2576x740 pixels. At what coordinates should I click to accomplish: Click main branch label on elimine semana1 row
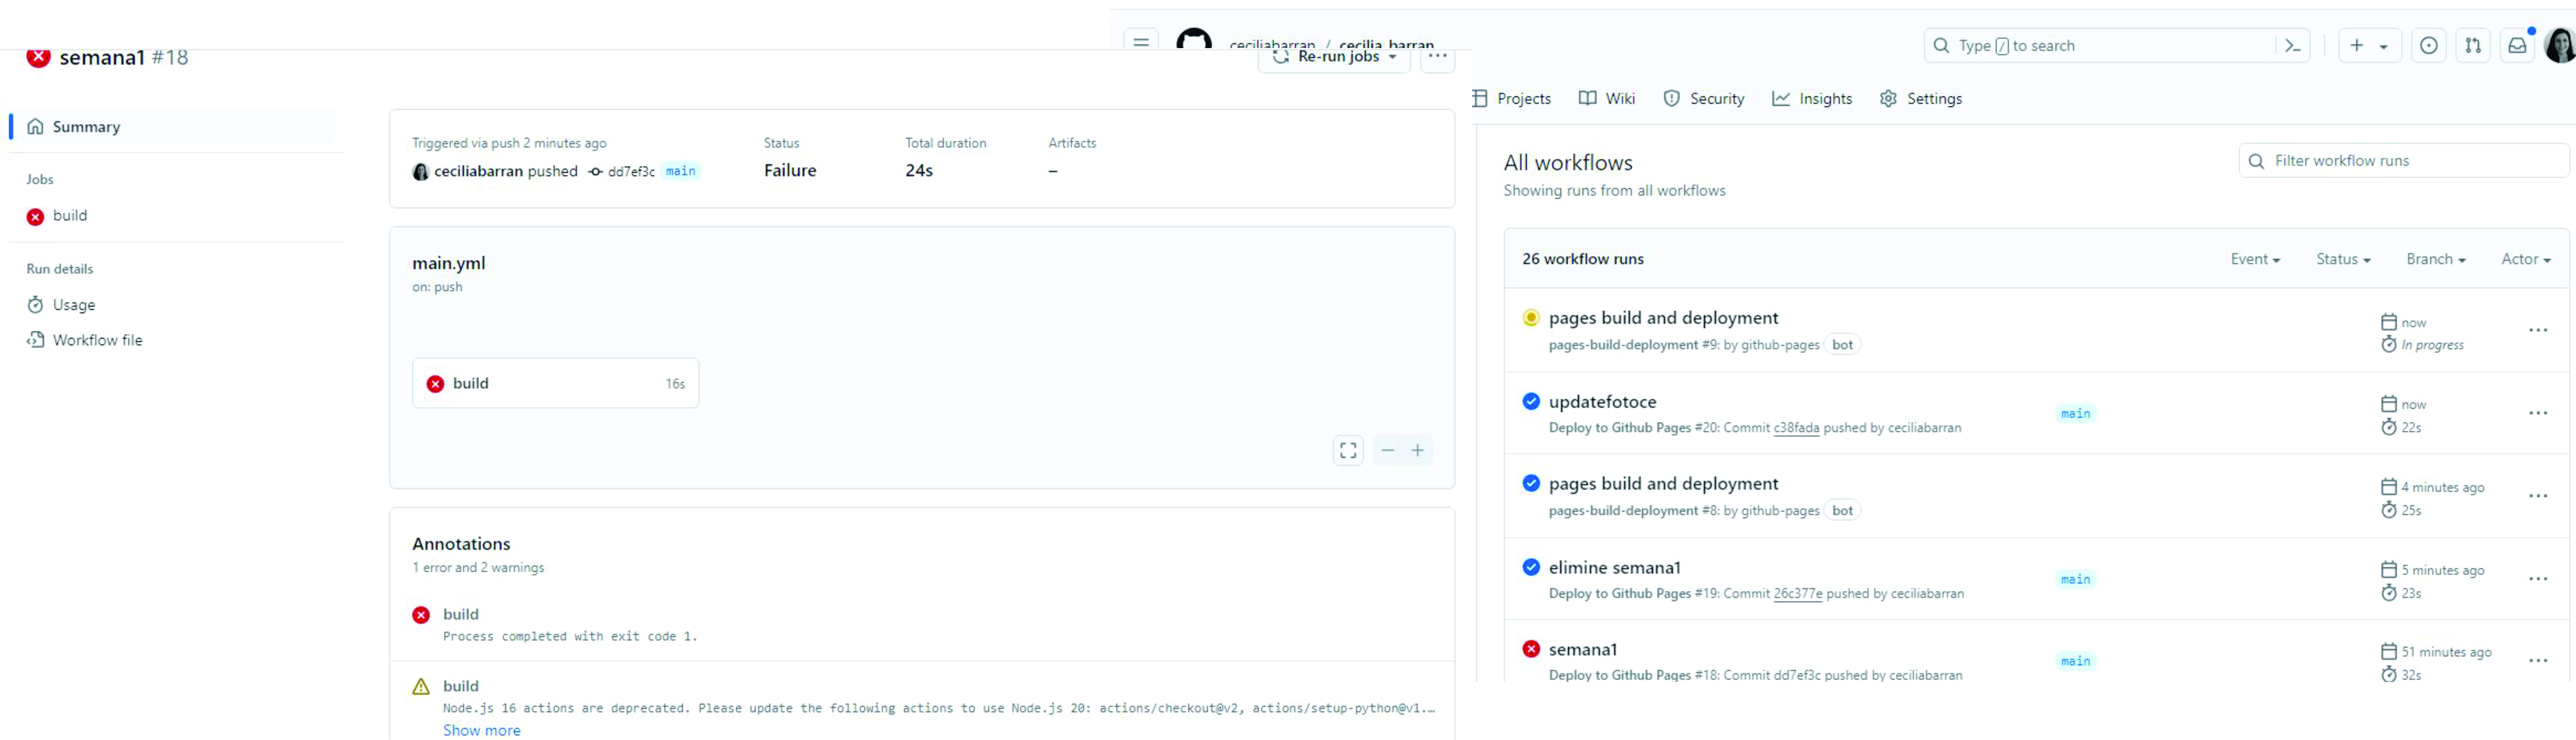2076,580
